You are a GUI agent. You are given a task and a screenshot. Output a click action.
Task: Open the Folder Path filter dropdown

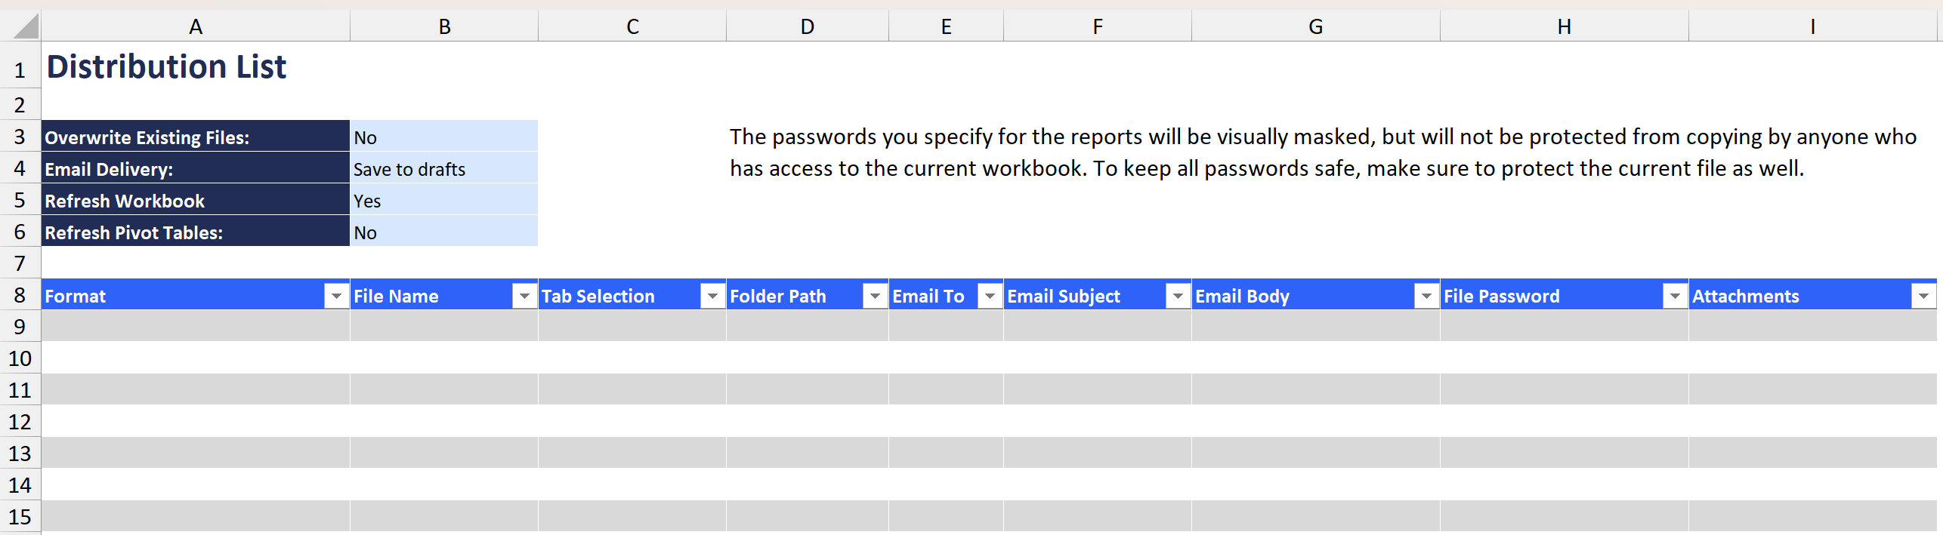[875, 296]
